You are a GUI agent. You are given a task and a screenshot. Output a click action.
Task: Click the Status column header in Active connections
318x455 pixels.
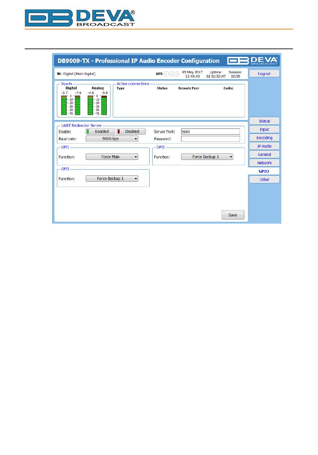(x=162, y=88)
